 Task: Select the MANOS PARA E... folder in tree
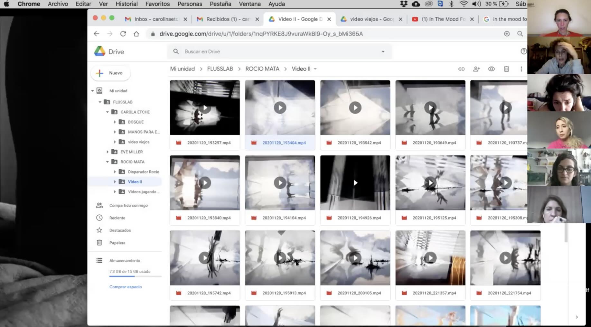[144, 132]
